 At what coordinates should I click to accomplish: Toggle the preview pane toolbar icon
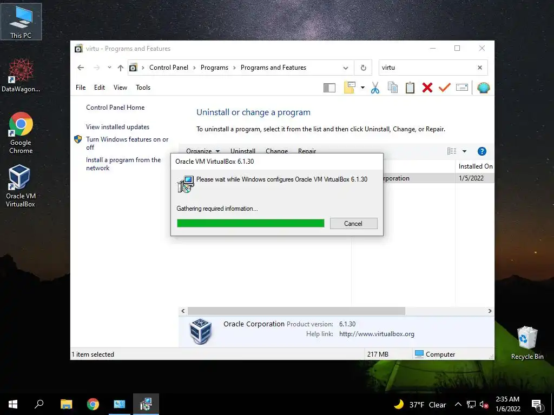(x=329, y=88)
